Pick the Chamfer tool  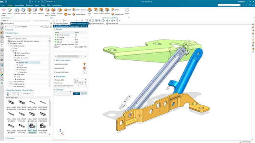click(60, 11)
